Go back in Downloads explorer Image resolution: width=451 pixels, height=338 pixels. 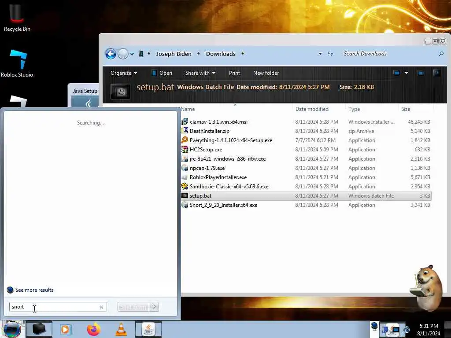(111, 54)
